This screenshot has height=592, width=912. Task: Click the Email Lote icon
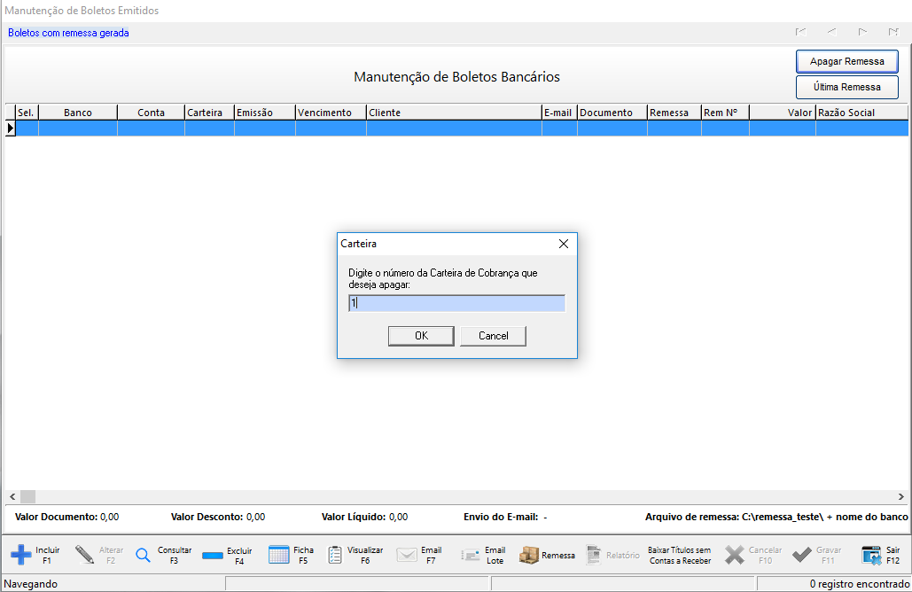(470, 556)
